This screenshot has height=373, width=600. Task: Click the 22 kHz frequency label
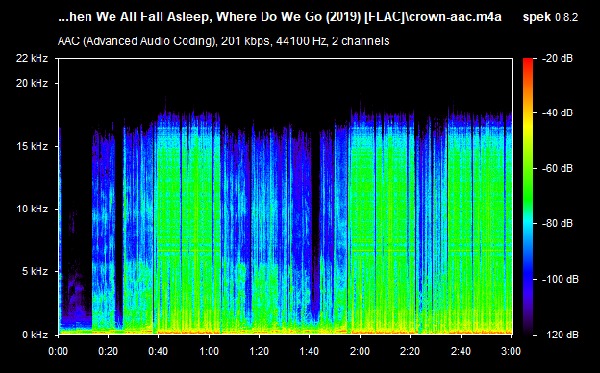click(32, 58)
